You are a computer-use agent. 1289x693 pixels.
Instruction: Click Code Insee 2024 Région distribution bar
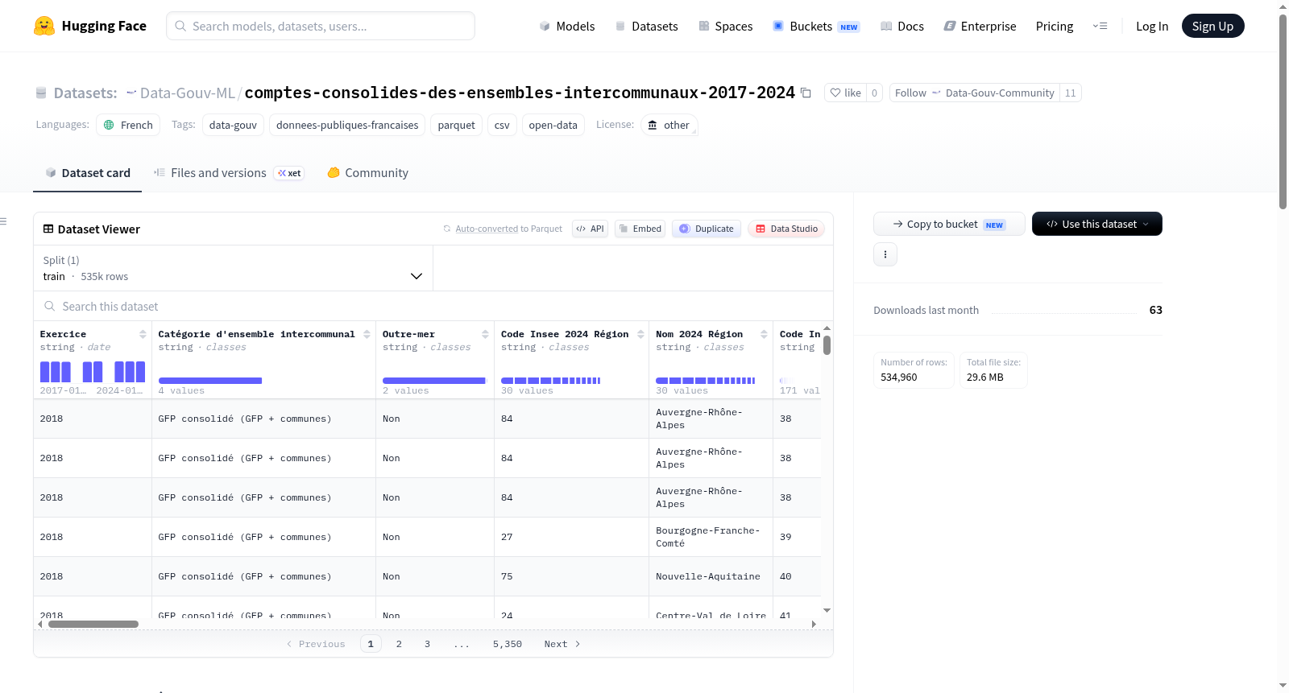[x=550, y=381]
